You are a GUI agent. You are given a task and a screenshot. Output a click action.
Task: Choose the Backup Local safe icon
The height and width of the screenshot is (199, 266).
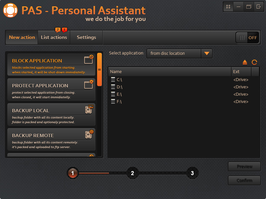tap(88, 109)
